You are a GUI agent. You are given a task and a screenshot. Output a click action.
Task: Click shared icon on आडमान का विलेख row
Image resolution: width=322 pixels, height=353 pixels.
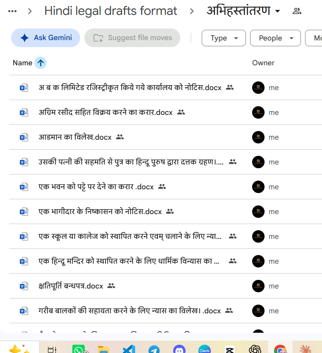(120, 137)
